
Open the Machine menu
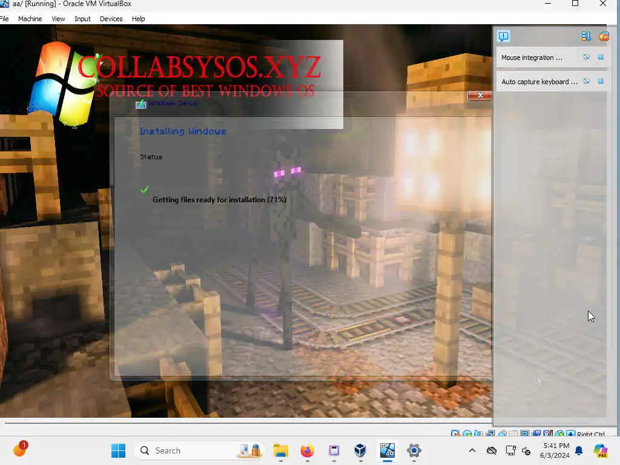pos(30,19)
